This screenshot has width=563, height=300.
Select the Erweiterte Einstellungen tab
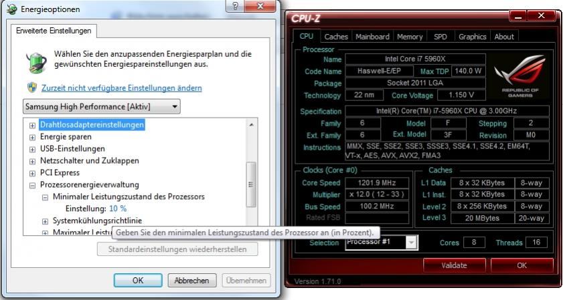click(54, 31)
